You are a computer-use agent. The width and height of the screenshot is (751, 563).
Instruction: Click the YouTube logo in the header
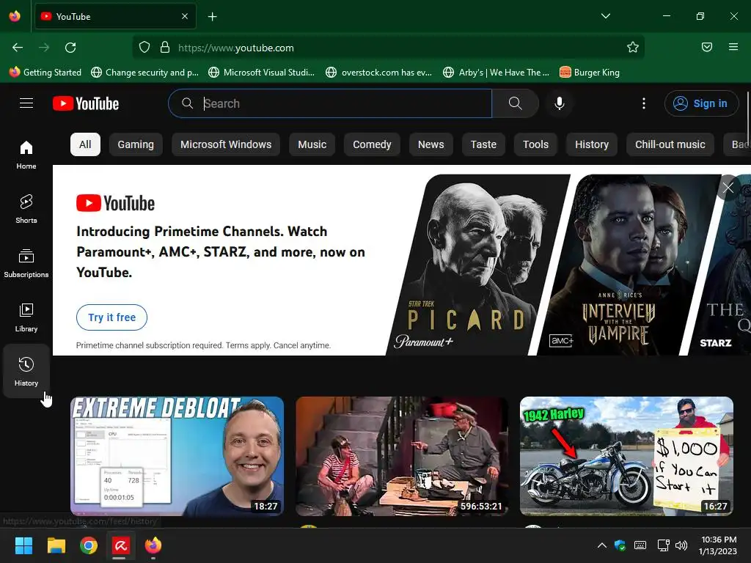tap(86, 103)
